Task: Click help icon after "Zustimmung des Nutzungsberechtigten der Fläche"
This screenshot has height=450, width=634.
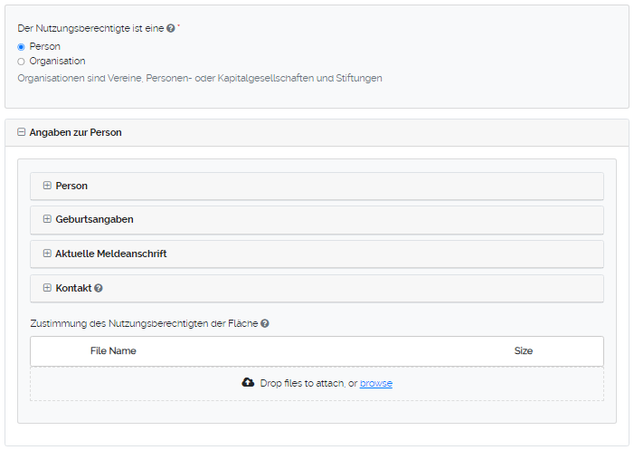Action: [x=265, y=323]
